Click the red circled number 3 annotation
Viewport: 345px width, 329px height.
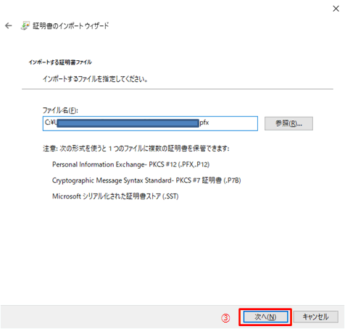pos(225,318)
